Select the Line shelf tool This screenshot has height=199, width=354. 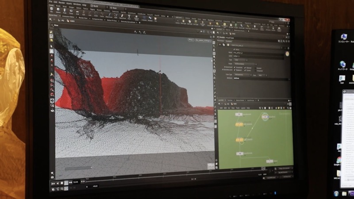[x=90, y=14]
